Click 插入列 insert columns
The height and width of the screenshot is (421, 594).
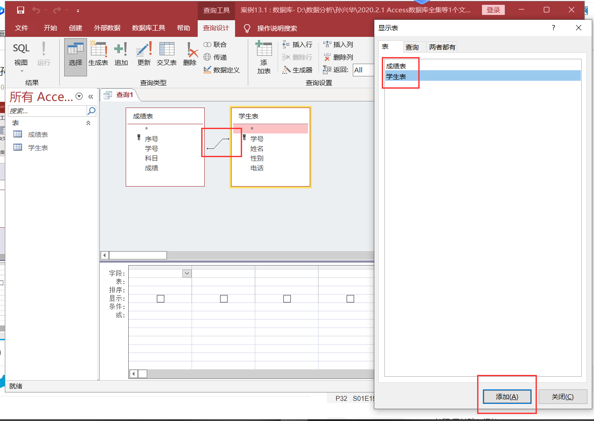coord(338,44)
